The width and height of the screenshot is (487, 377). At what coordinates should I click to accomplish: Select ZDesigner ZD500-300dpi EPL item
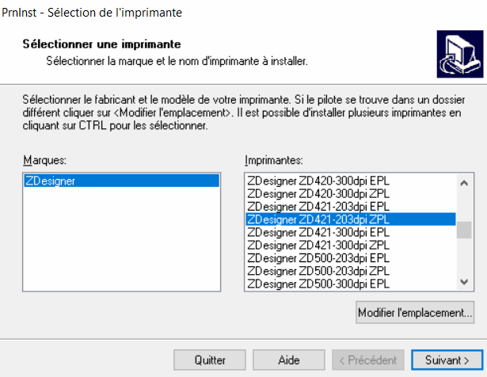[318, 283]
